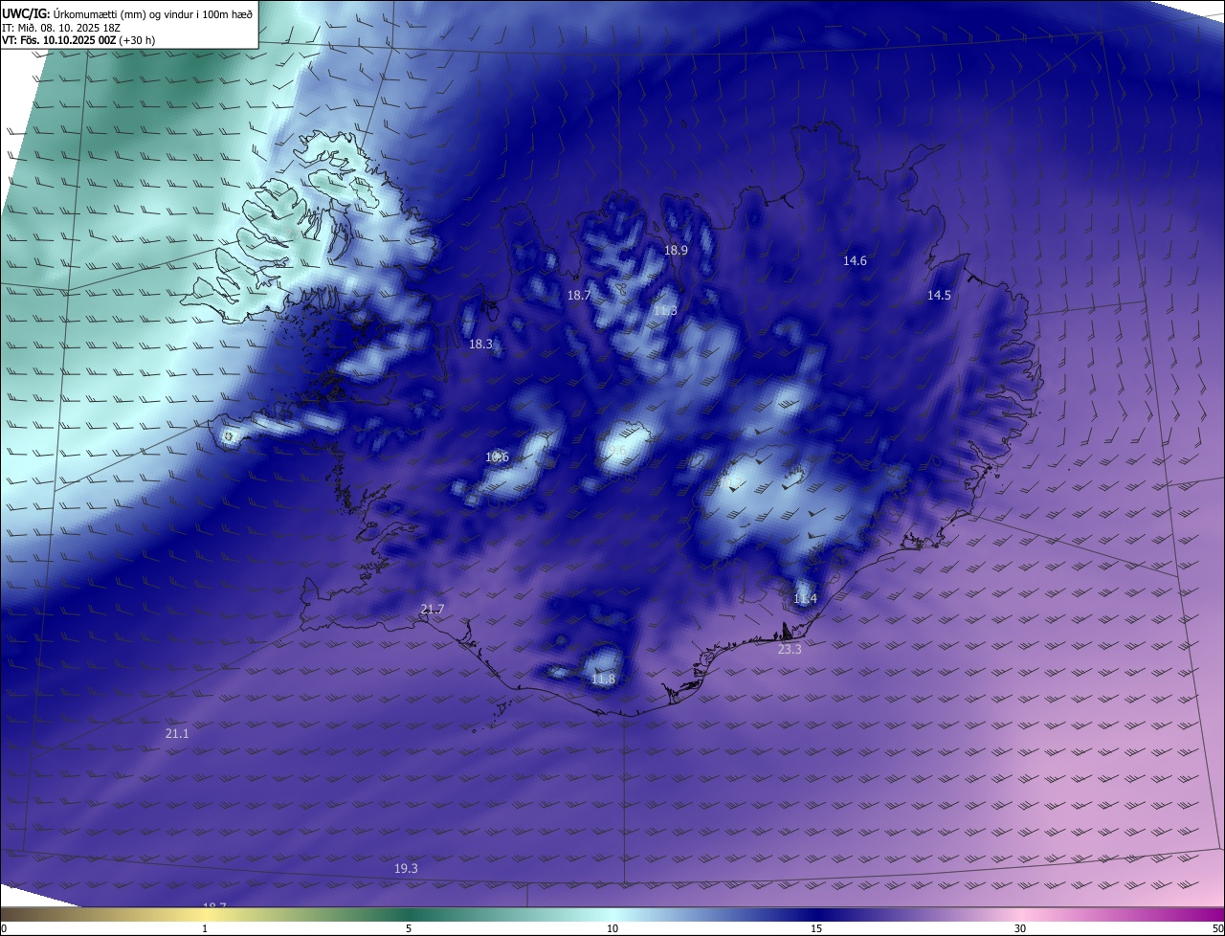Viewport: 1225px width, 936px height.
Task: Select the map value 19.3
Action: click(406, 868)
